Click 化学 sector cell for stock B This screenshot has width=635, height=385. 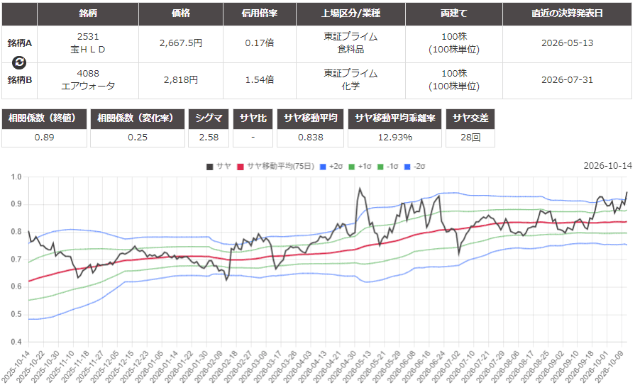pyautogui.click(x=350, y=87)
